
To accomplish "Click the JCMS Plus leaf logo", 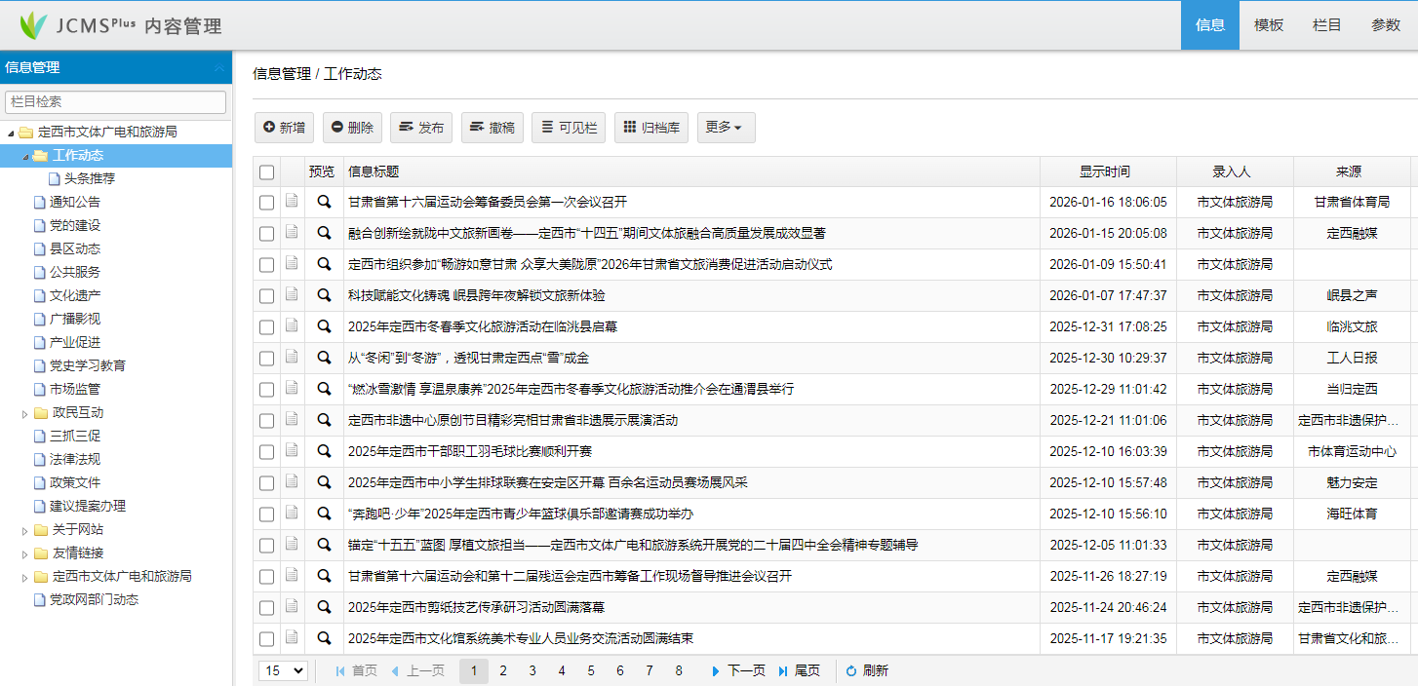I will (x=33, y=25).
